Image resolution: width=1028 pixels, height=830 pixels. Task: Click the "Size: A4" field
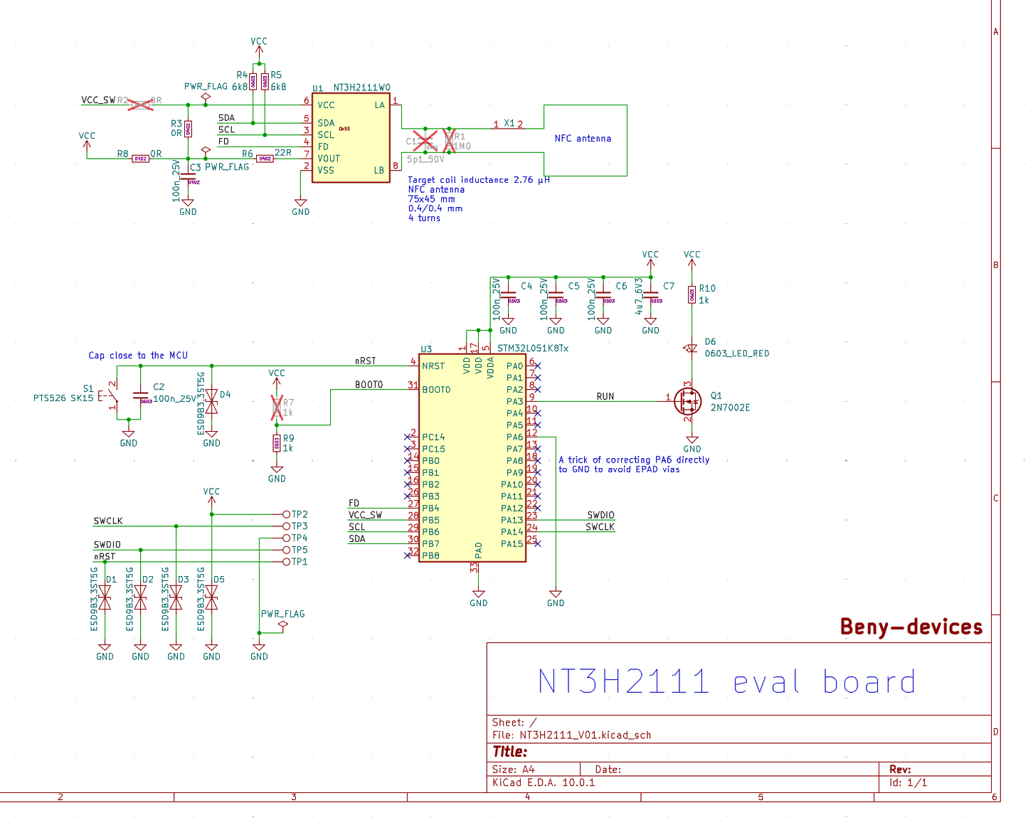tap(513, 770)
